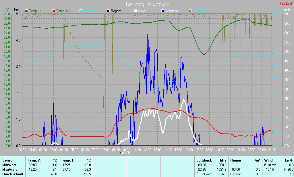This screenshot has height=177, width=294.
Task: Click the '21:15' time of maximum Temp. I.
Action: click(x=66, y=170)
